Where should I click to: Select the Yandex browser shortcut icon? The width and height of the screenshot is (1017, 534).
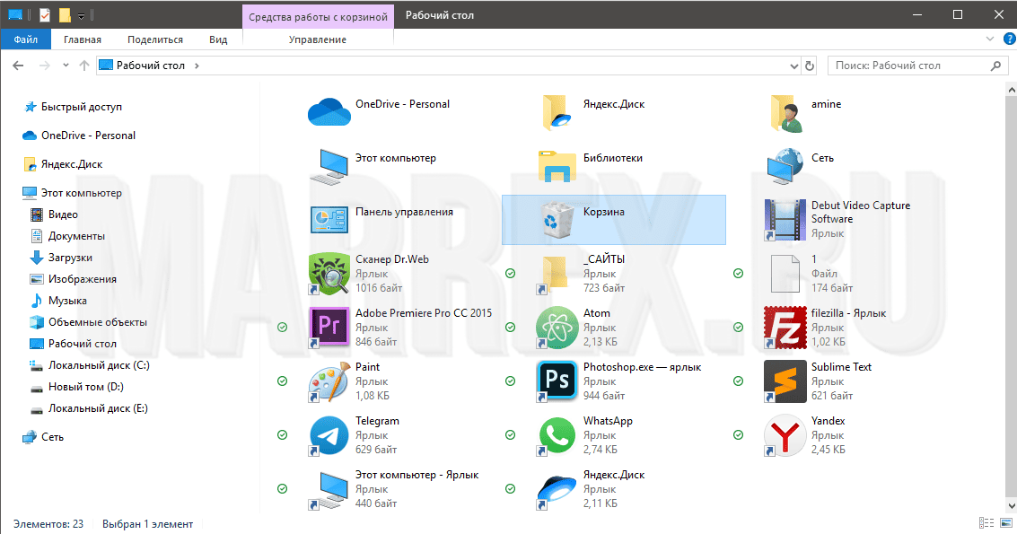point(785,435)
